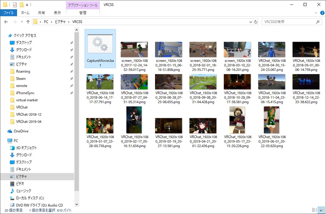
Task: Select PC node in navigation pane
Action: (16, 141)
